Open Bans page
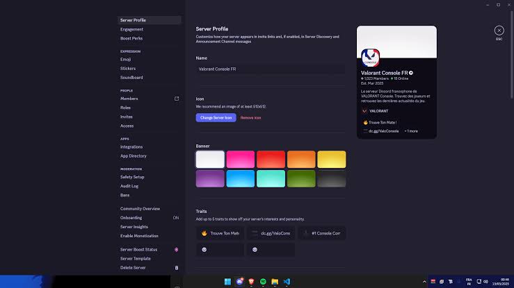 pos(150,195)
